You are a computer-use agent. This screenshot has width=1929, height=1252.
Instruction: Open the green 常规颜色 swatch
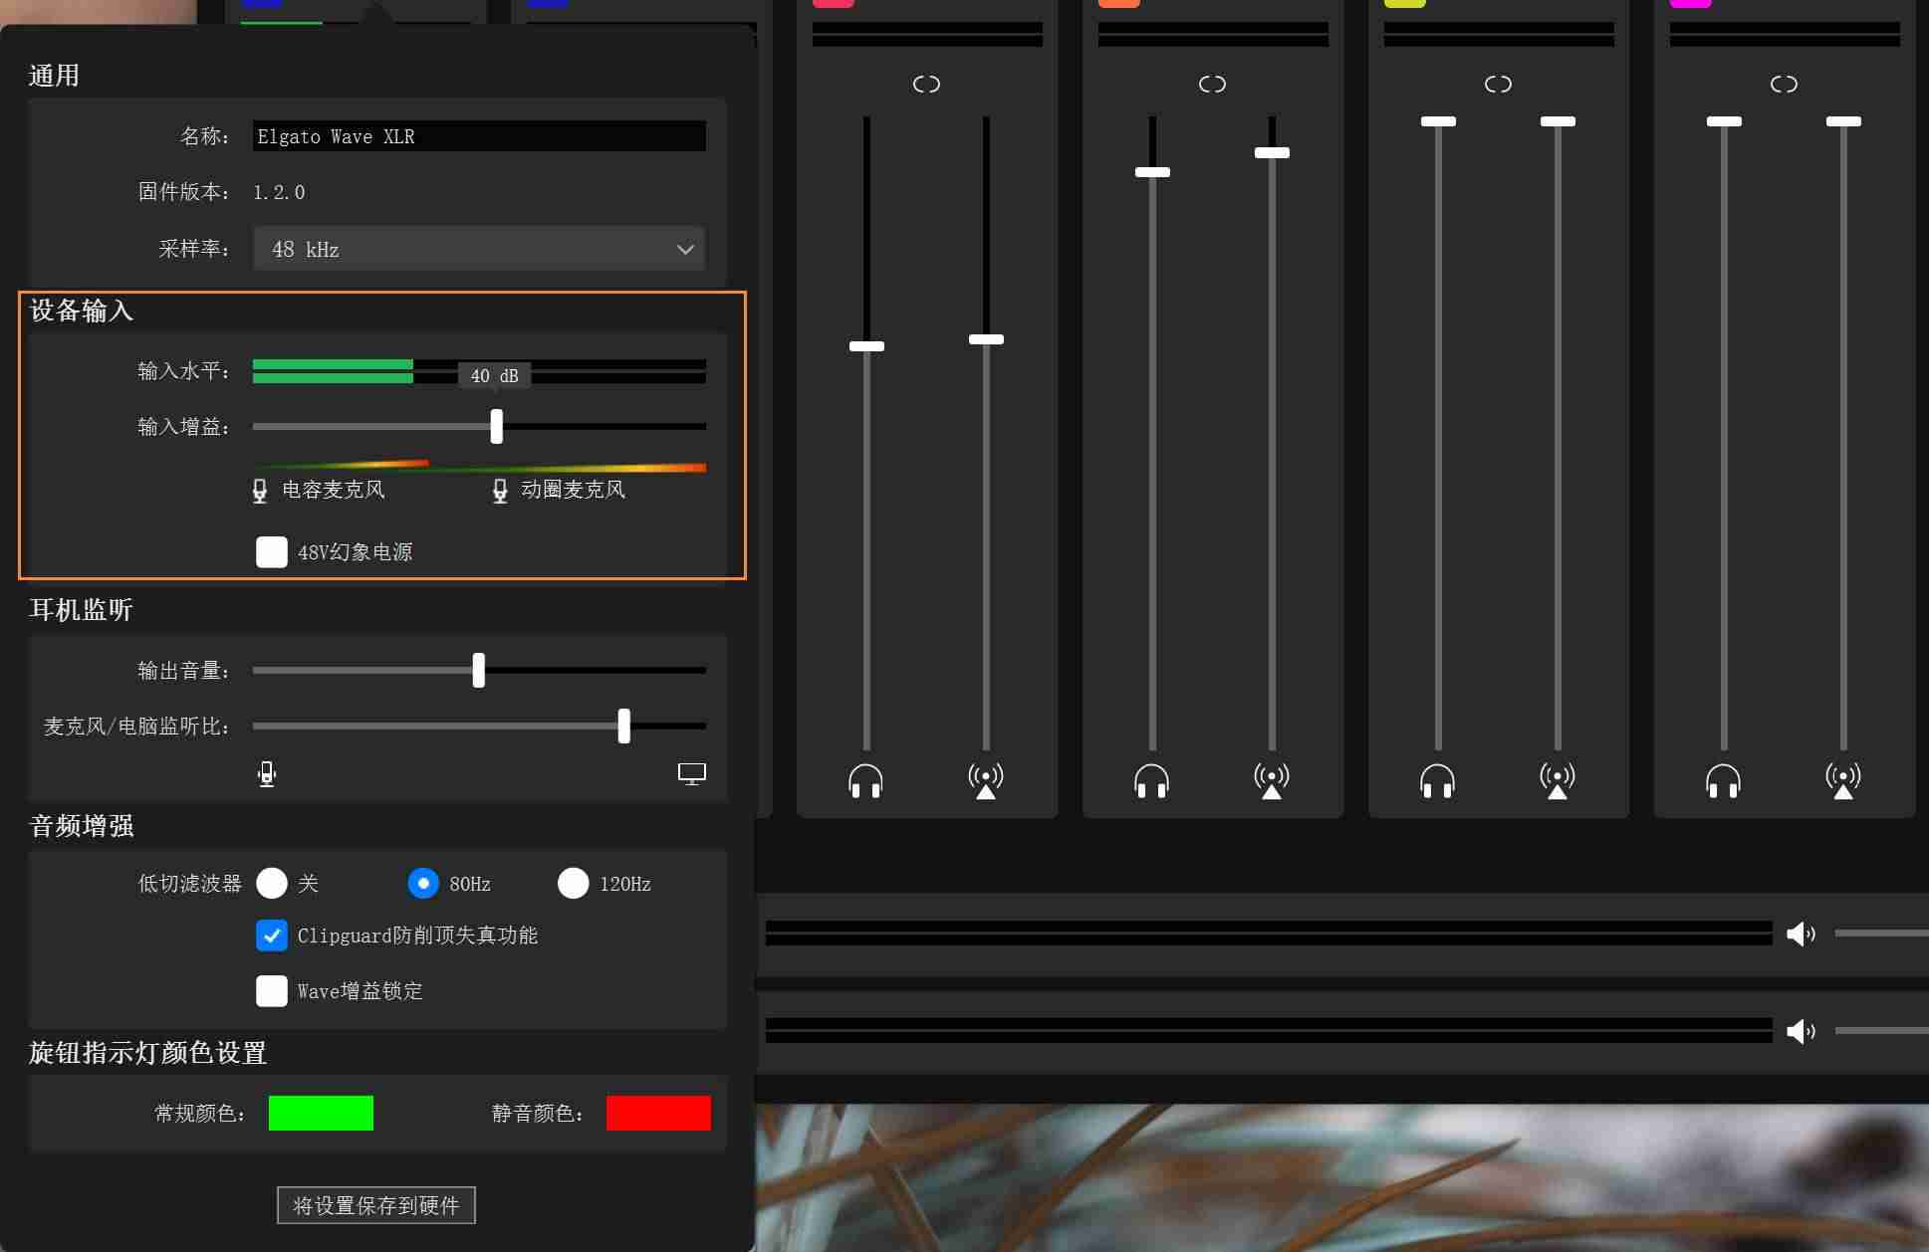tap(321, 1113)
